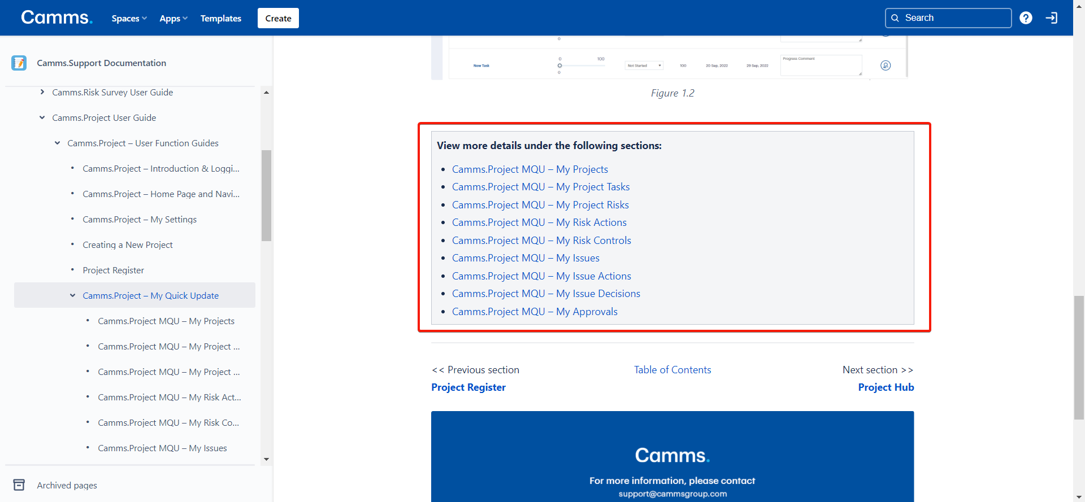Open the Templates menu item
Screen dimensions: 1085x502
pyautogui.click(x=220, y=18)
